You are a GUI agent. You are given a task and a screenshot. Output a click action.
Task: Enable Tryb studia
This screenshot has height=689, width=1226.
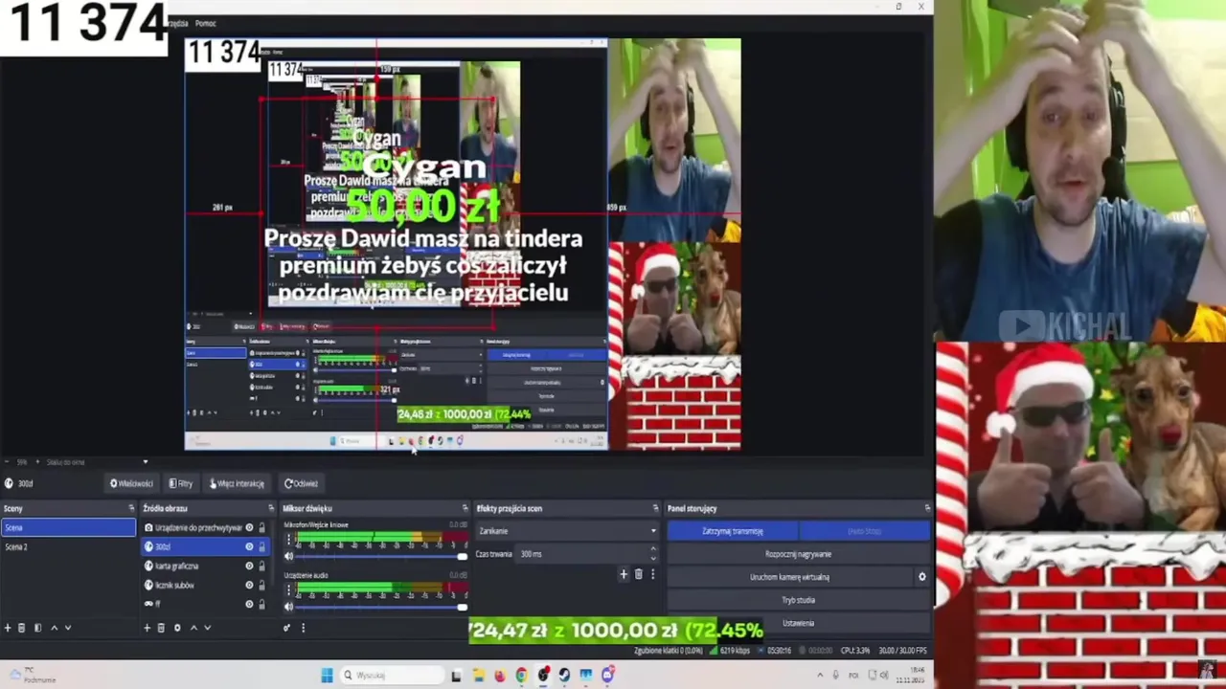click(x=798, y=600)
